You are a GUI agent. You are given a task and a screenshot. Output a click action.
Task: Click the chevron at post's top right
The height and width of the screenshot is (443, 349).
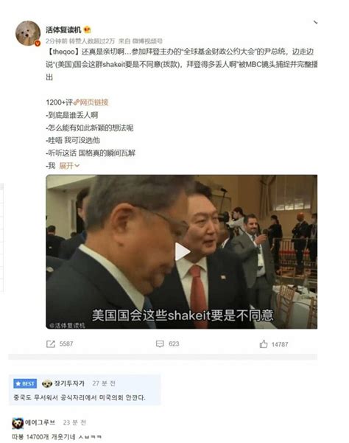coord(315,22)
